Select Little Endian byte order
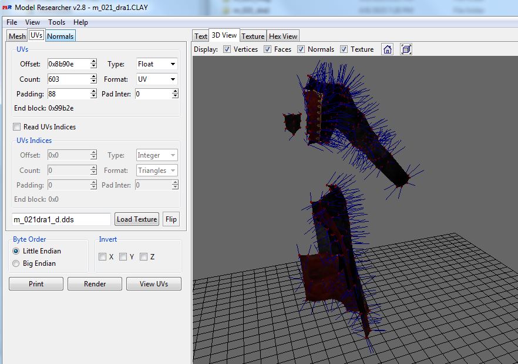 click(16, 251)
